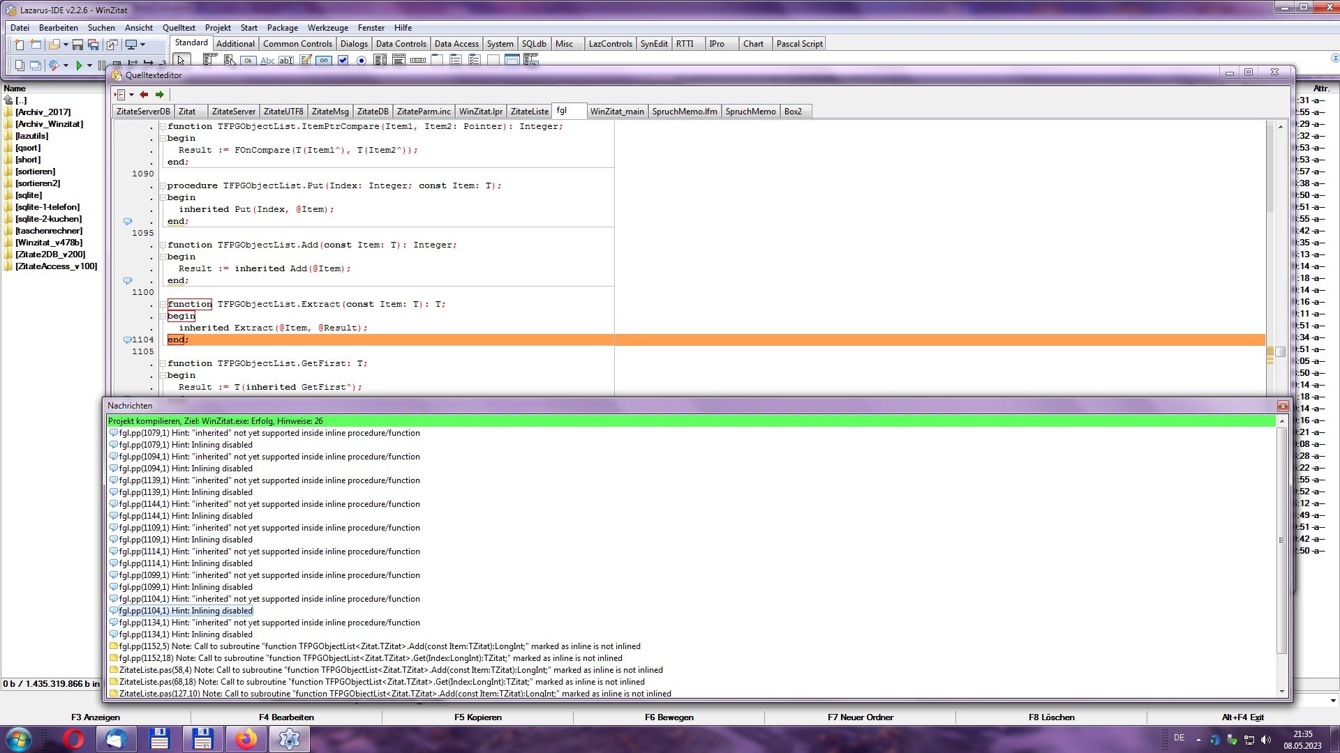Jump forward with green arrow
Viewport: 1340px width, 753px height.
click(160, 94)
